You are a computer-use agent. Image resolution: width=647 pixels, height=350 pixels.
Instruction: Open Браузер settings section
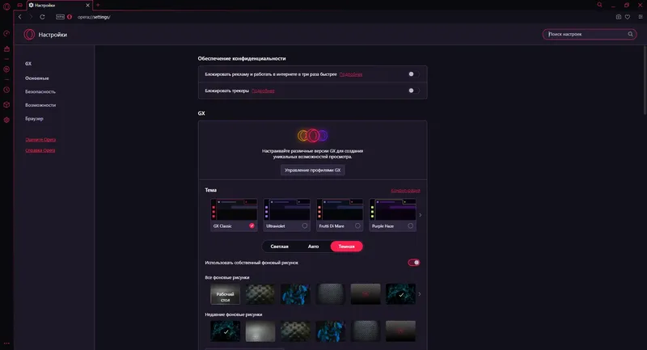pos(34,119)
